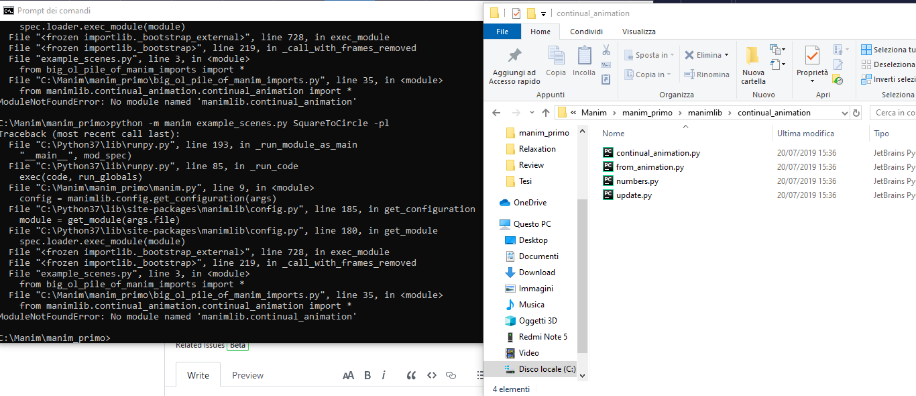
Task: Open the text size AA icon
Action: (348, 375)
